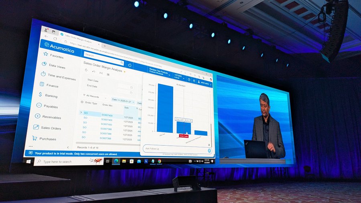Open the Purchases cart icon
Viewport: 361px width, 203px height.
tap(34, 138)
